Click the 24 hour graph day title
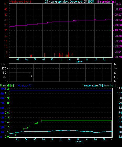Viewport: 122px width, 147px height. [69, 2]
